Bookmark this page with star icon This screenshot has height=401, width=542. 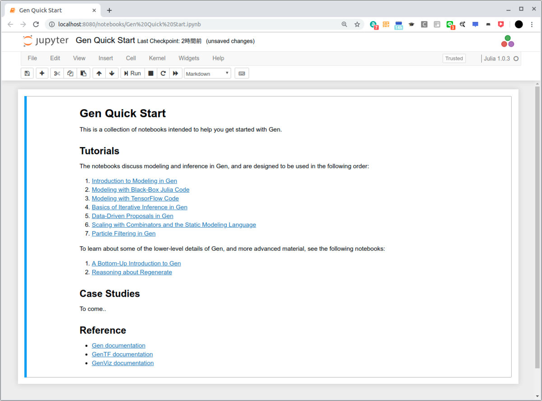357,24
